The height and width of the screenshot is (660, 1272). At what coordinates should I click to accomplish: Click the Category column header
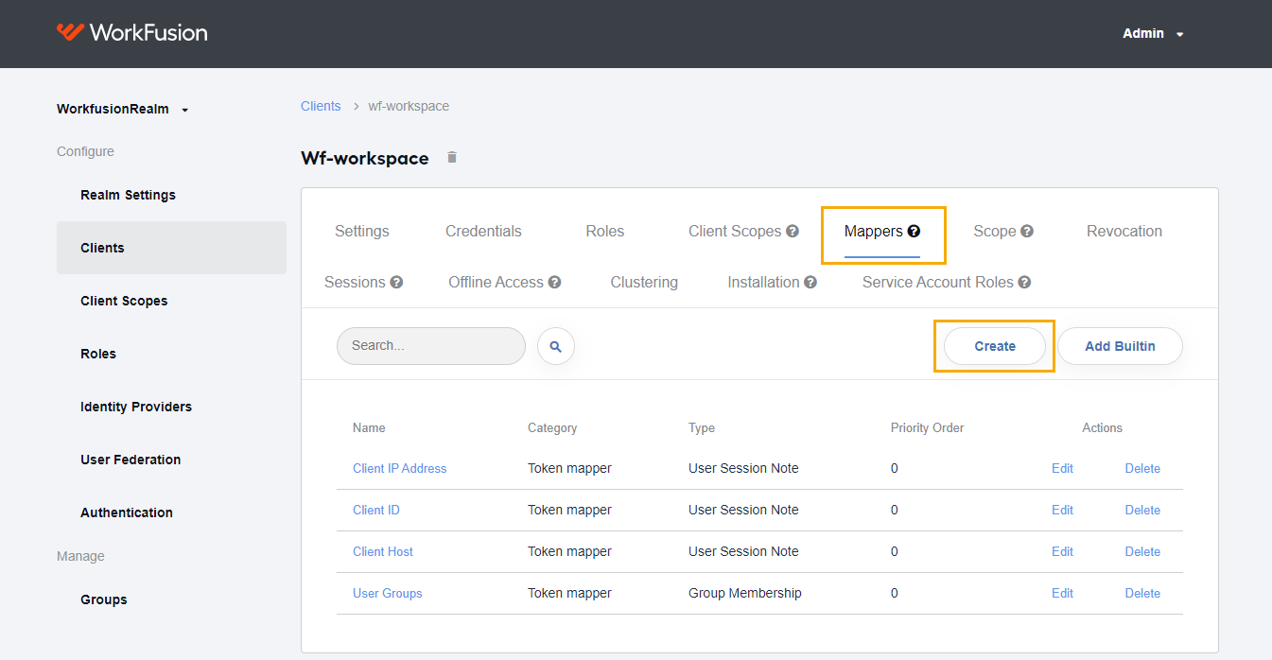pos(552,427)
